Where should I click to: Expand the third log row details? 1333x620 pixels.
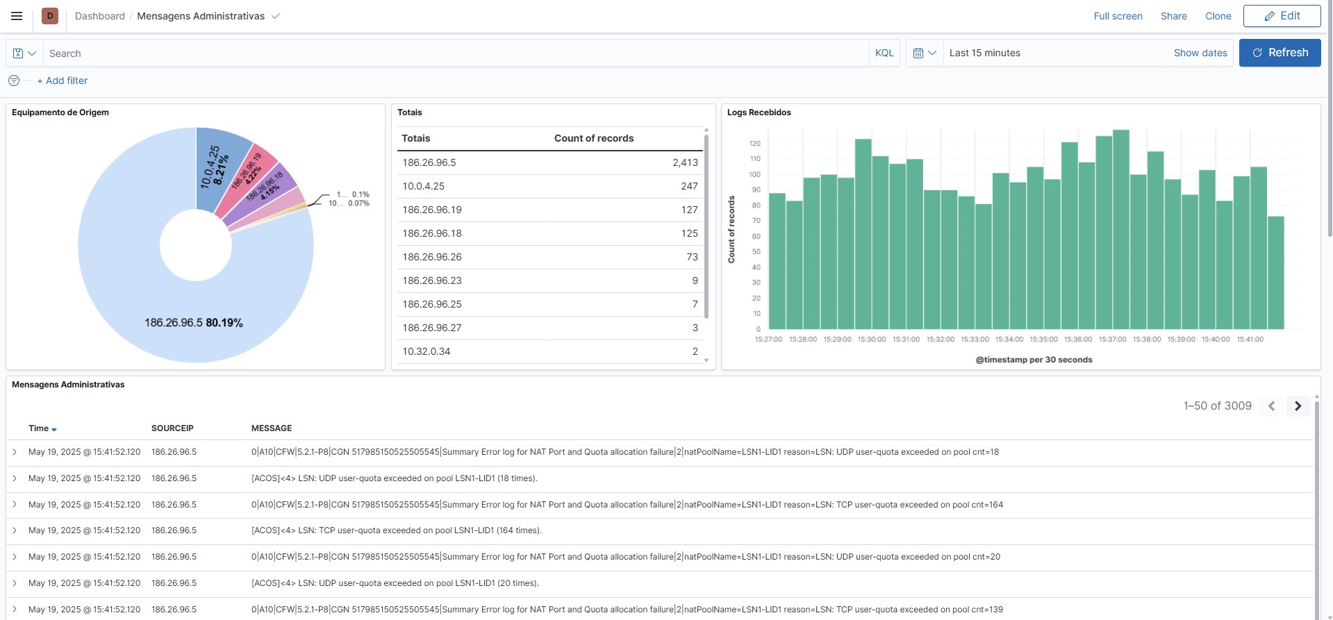pyautogui.click(x=15, y=505)
